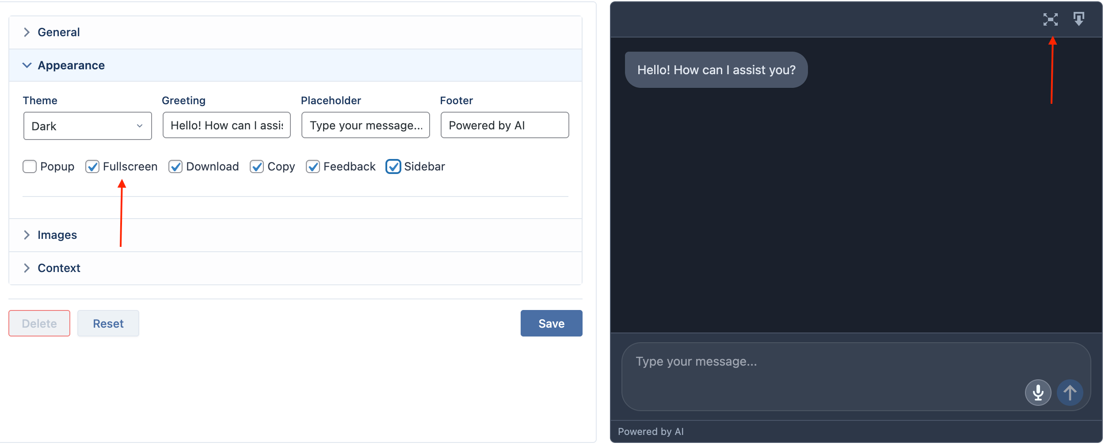This screenshot has width=1105, height=446.
Task: Open the Theme dropdown showing Dark
Action: (x=88, y=126)
